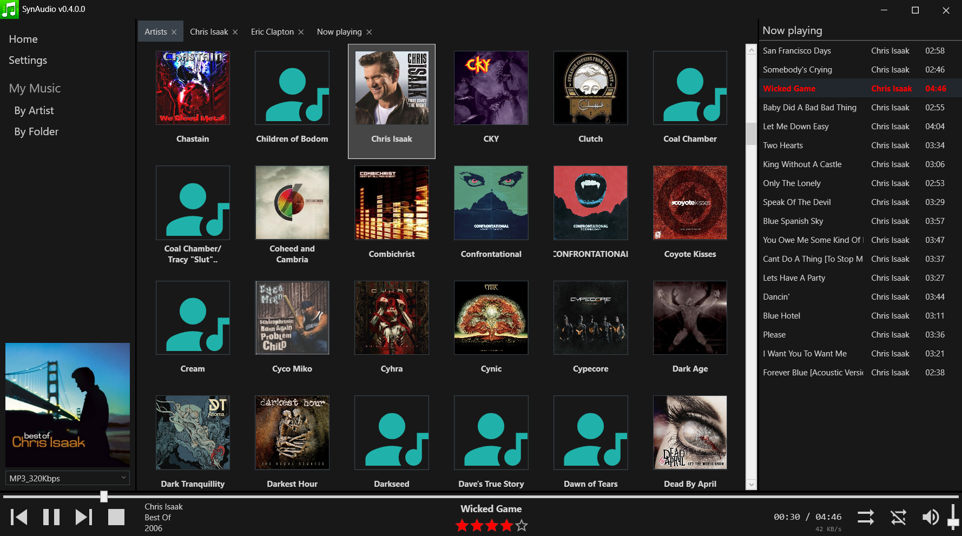
Task: Set rating to five stars
Action: click(x=522, y=525)
